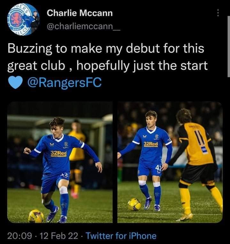
Task: Click the Rangers crest in the avatar
Action: (x=16, y=19)
